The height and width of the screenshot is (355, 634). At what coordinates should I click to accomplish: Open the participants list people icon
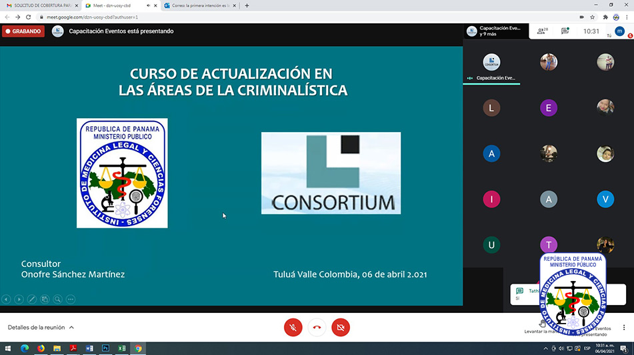click(542, 31)
